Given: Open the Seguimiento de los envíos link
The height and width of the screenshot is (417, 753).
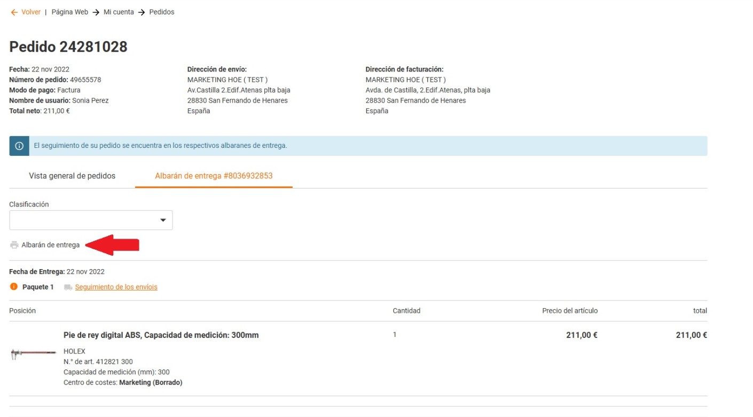Looking at the screenshot, I should click(x=116, y=287).
